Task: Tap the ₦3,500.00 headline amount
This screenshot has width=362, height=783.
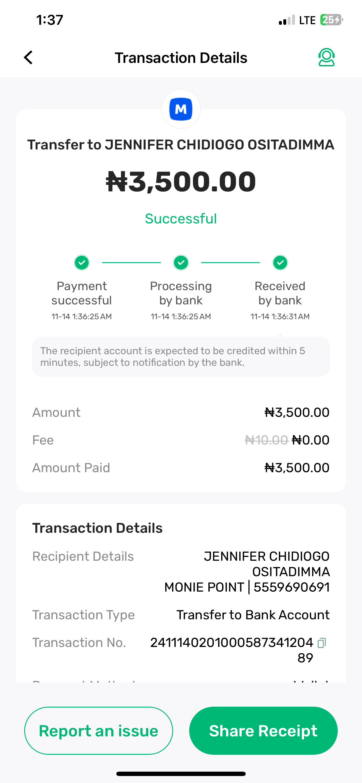Action: click(181, 181)
